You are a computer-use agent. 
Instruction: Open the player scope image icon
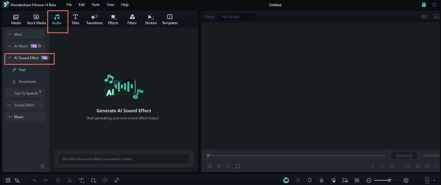pyautogui.click(x=437, y=17)
